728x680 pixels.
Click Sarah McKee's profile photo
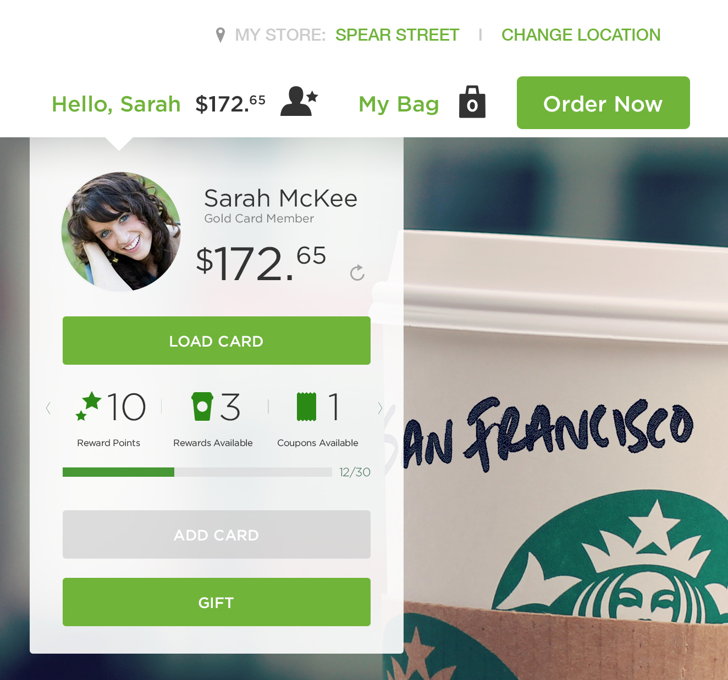(x=121, y=231)
